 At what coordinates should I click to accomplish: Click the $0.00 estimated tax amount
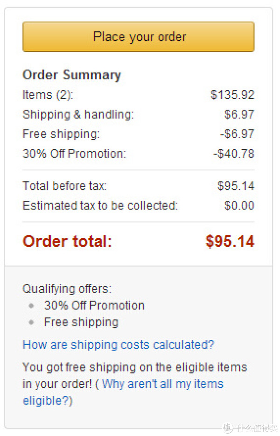pyautogui.click(x=239, y=205)
